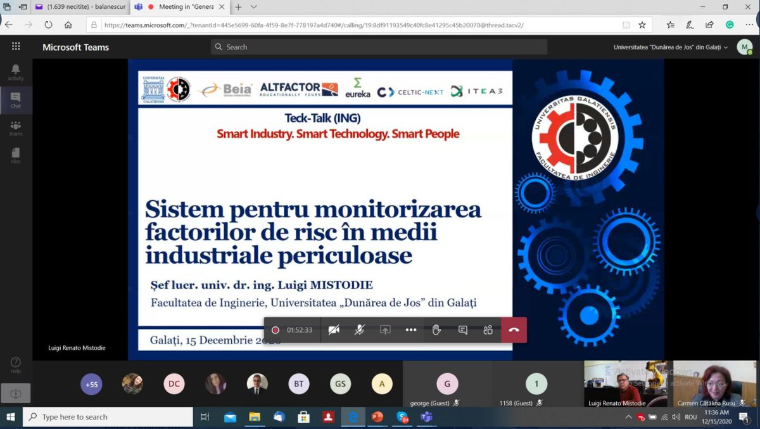Open Mail app from the taskbar
This screenshot has width=760, height=429.
pos(230,417)
